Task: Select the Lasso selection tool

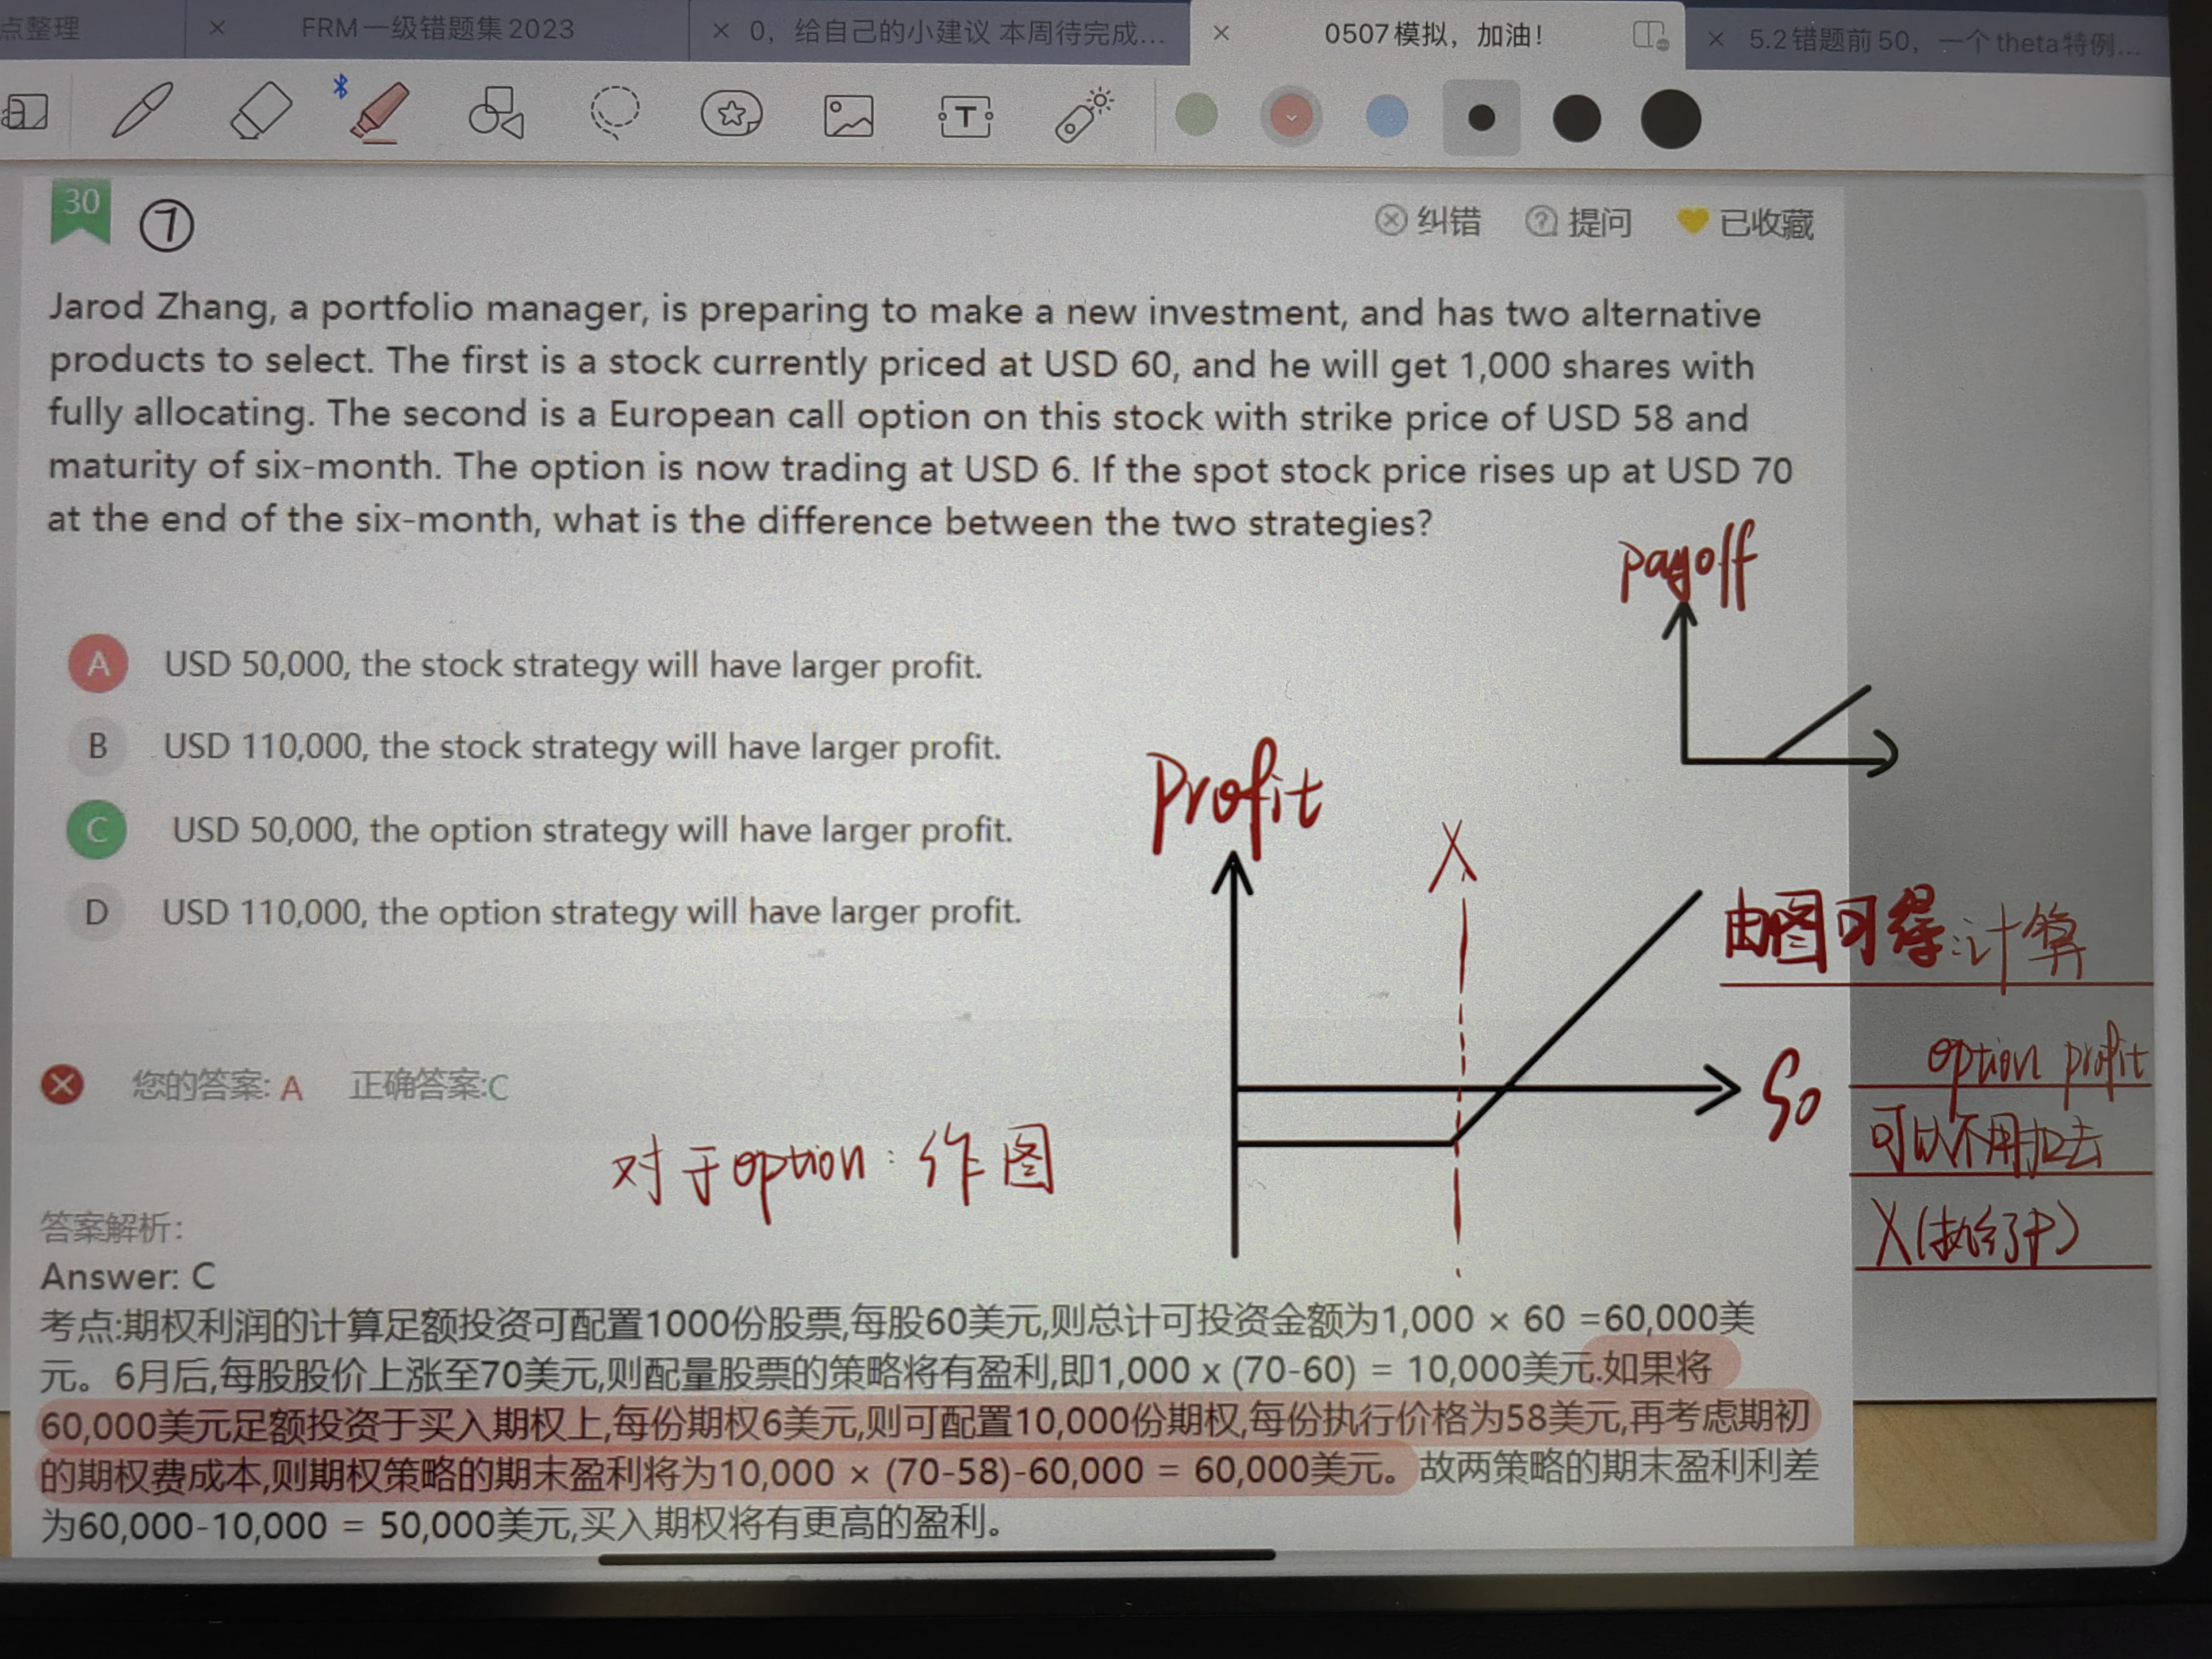Action: coord(614,112)
